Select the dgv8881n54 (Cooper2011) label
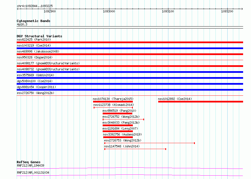The width and height of the screenshot is (251, 179). [36, 87]
